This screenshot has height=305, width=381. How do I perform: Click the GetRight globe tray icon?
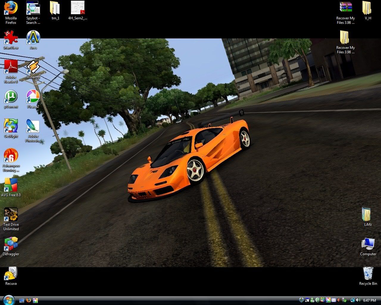coord(323,300)
